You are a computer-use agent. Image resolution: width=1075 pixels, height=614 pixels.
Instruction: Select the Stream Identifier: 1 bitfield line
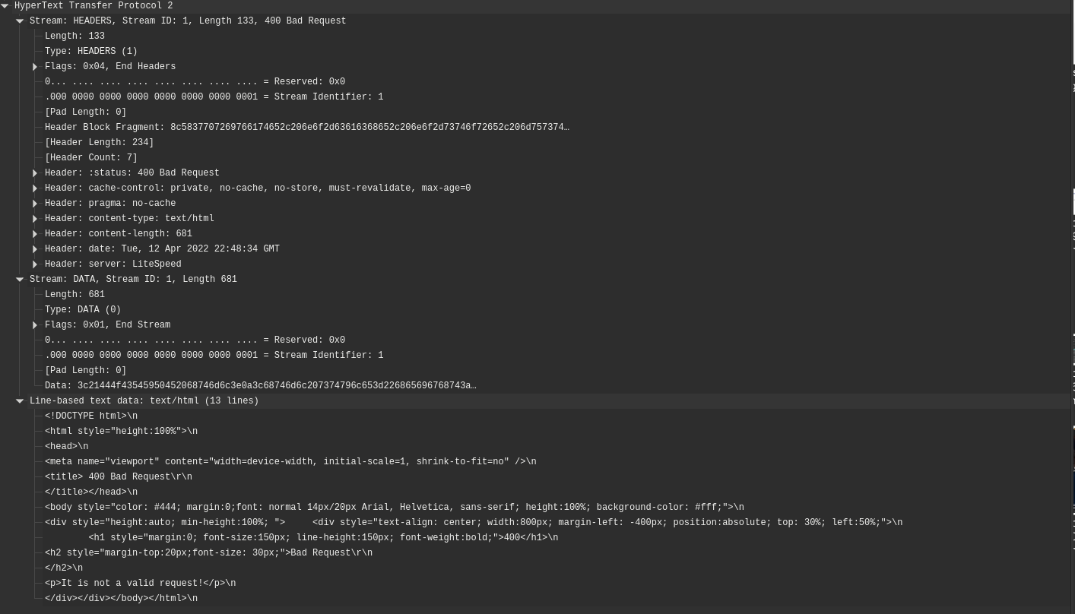tap(214, 97)
